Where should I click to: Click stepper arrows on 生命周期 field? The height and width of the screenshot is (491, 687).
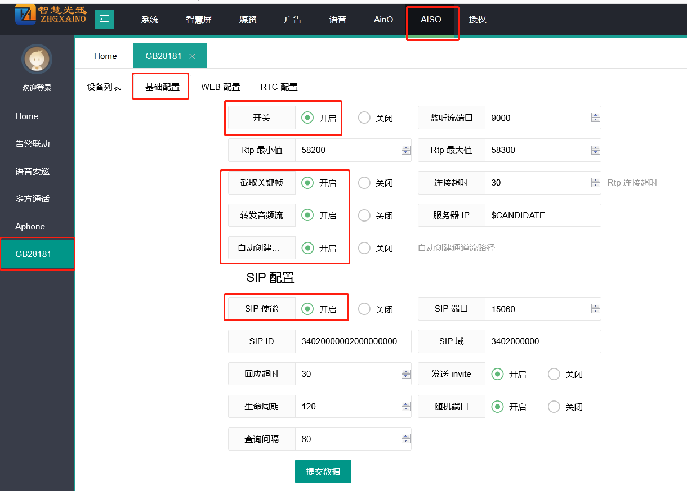point(405,407)
